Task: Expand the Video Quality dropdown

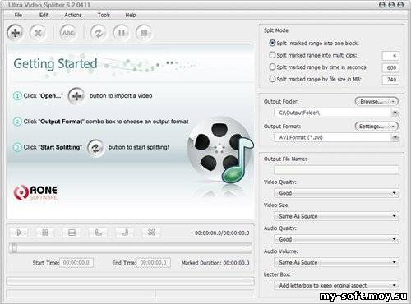Action: 336,193
